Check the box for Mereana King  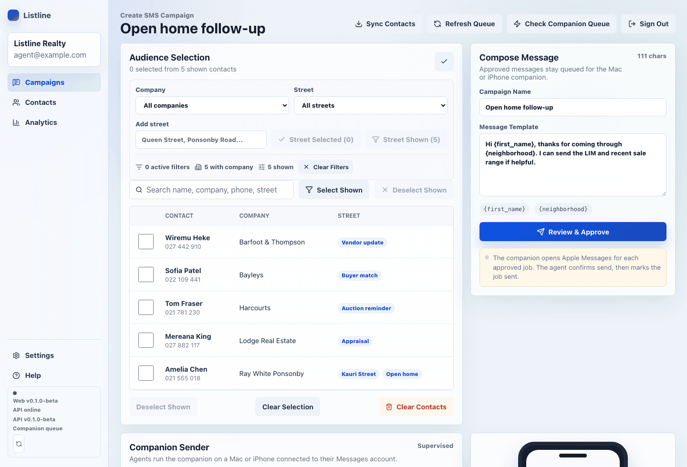coord(146,340)
